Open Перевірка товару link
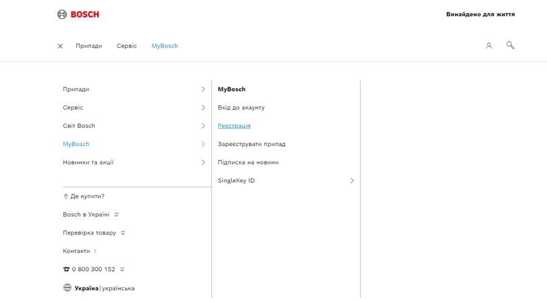Screen dimensions: 547x302 coord(90,233)
